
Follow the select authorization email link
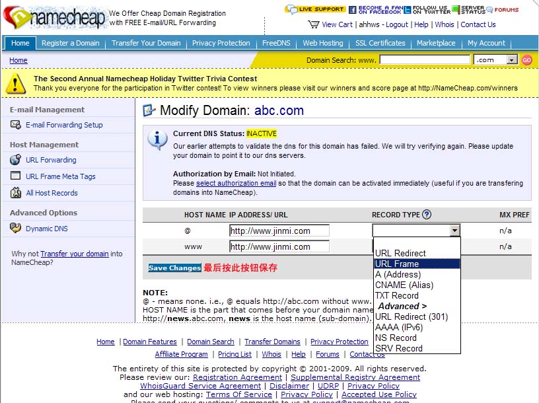click(x=236, y=183)
